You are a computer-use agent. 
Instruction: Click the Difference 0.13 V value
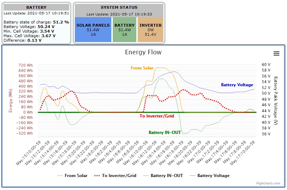(34, 40)
